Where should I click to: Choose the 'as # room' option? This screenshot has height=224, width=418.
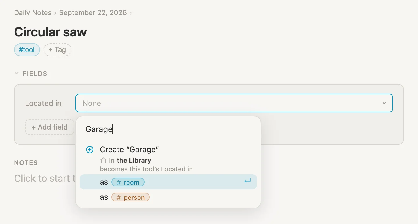click(x=168, y=182)
